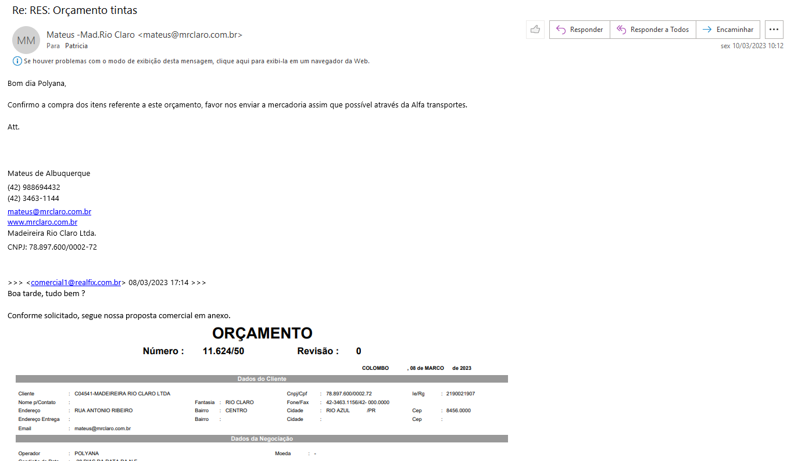Open the three-dots more actions menu
This screenshot has height=461, width=787.
point(774,30)
